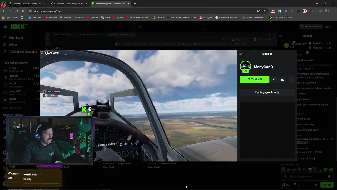The image size is (337, 190).
Task: Open Google Translate extension icon
Action: [279, 11]
